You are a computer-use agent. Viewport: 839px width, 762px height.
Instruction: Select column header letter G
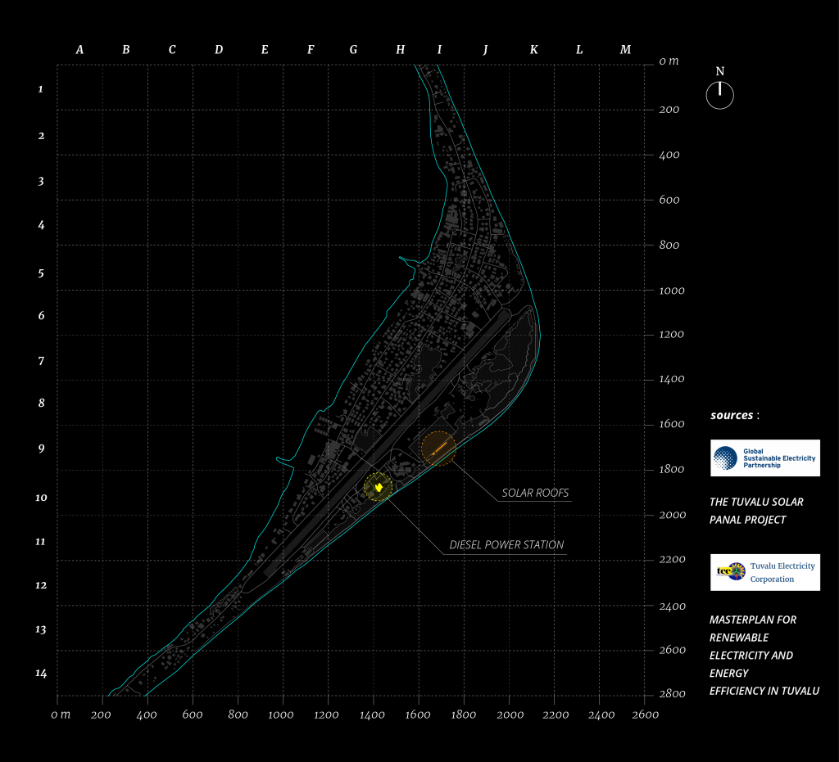pos(353,50)
